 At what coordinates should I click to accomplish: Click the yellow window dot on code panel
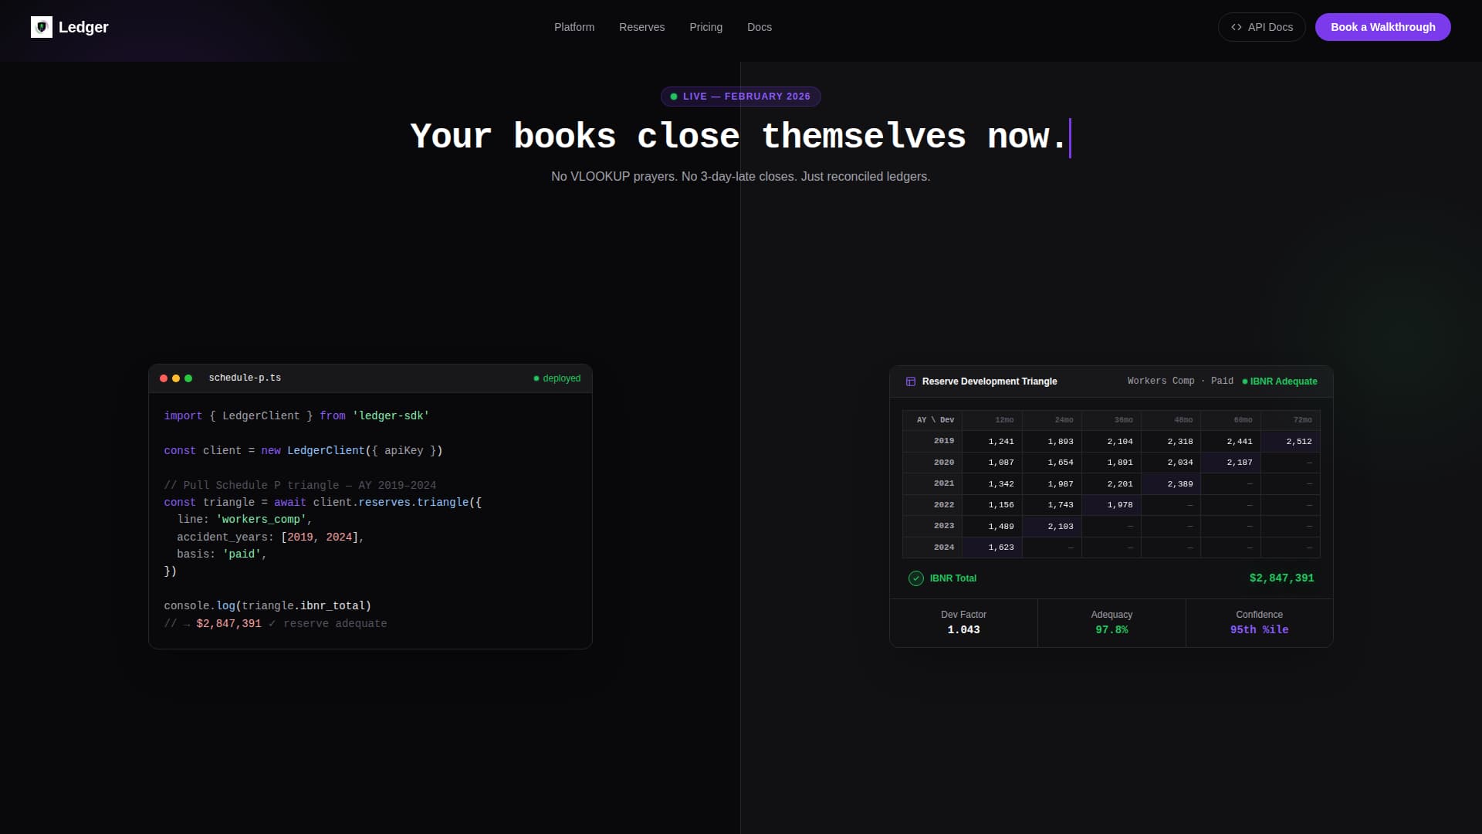click(176, 378)
